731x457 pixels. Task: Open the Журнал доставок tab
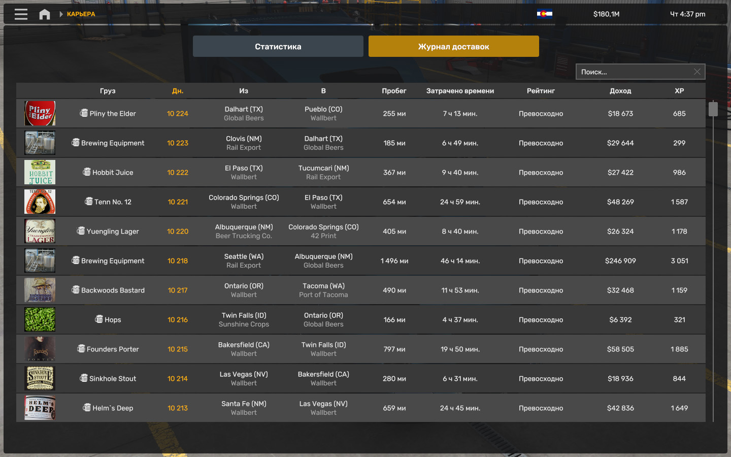pyautogui.click(x=454, y=46)
